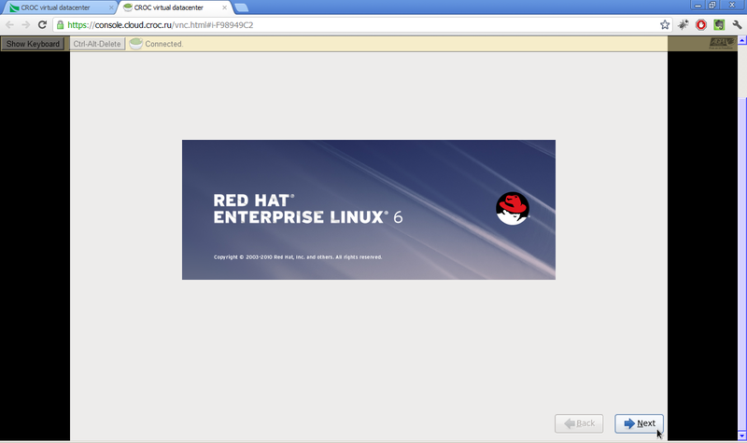Close the active CROC virtual datacenter tab
The image size is (747, 443).
[x=224, y=7]
